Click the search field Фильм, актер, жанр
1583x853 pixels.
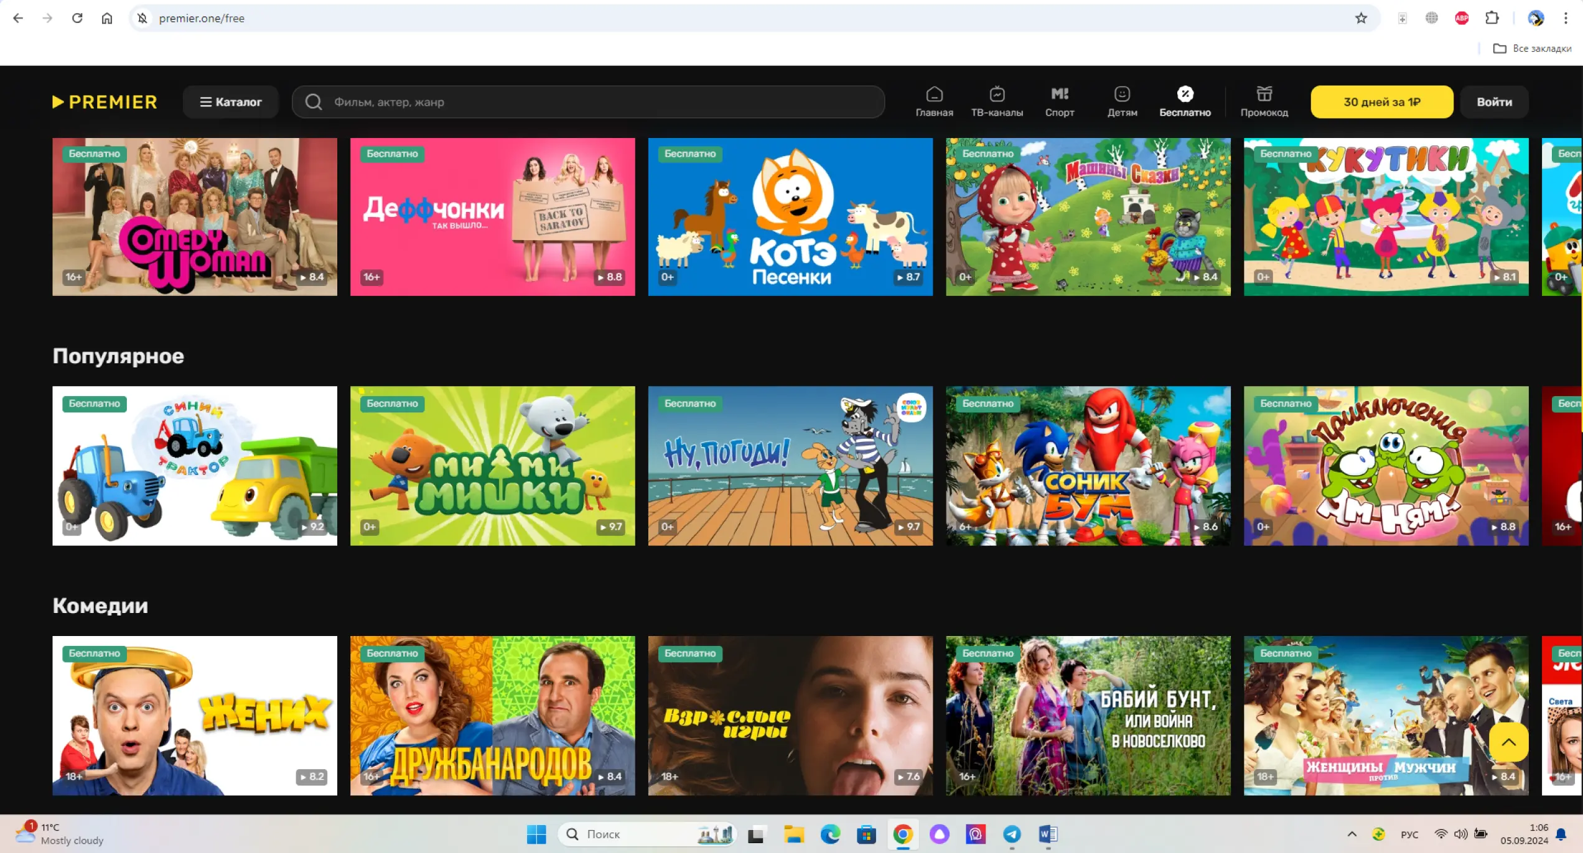click(x=588, y=102)
